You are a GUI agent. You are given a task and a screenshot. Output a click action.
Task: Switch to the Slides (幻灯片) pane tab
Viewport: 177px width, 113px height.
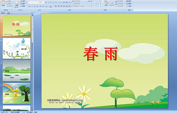(3, 13)
